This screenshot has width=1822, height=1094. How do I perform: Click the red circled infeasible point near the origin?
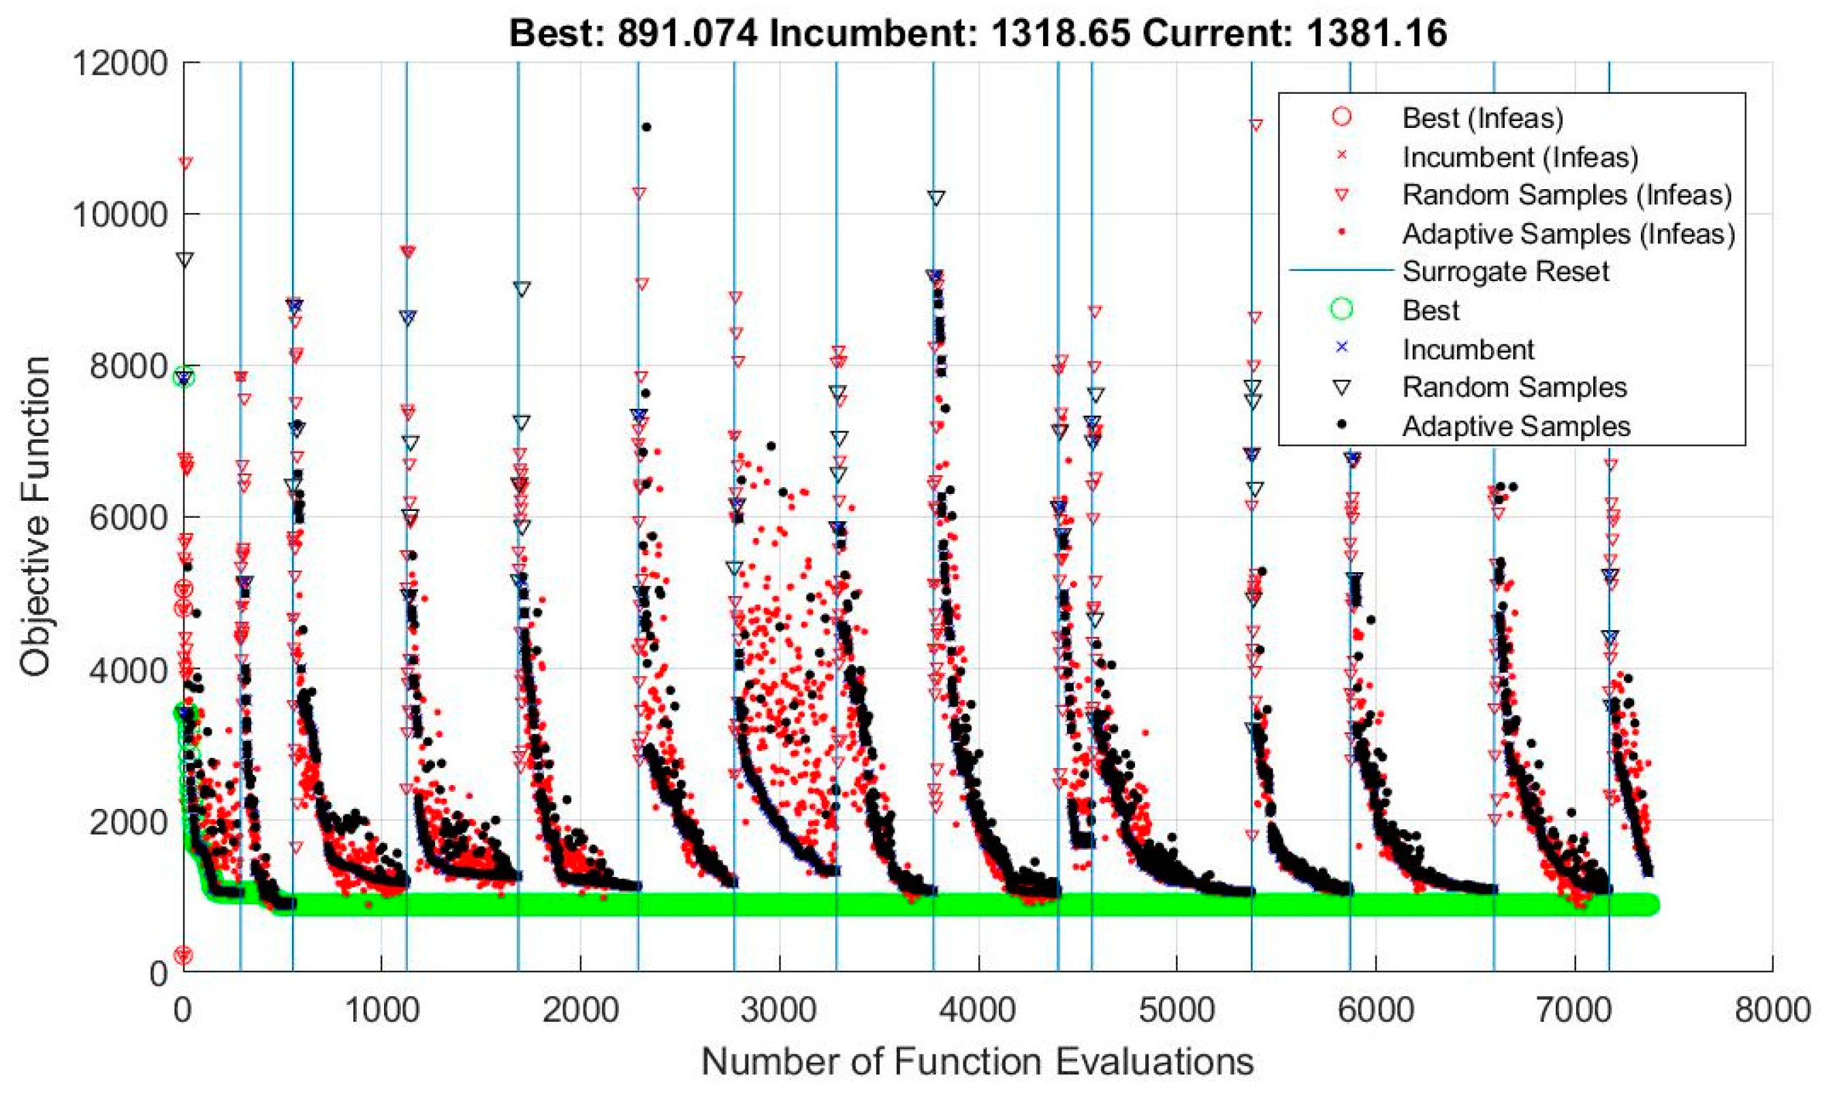pos(183,955)
